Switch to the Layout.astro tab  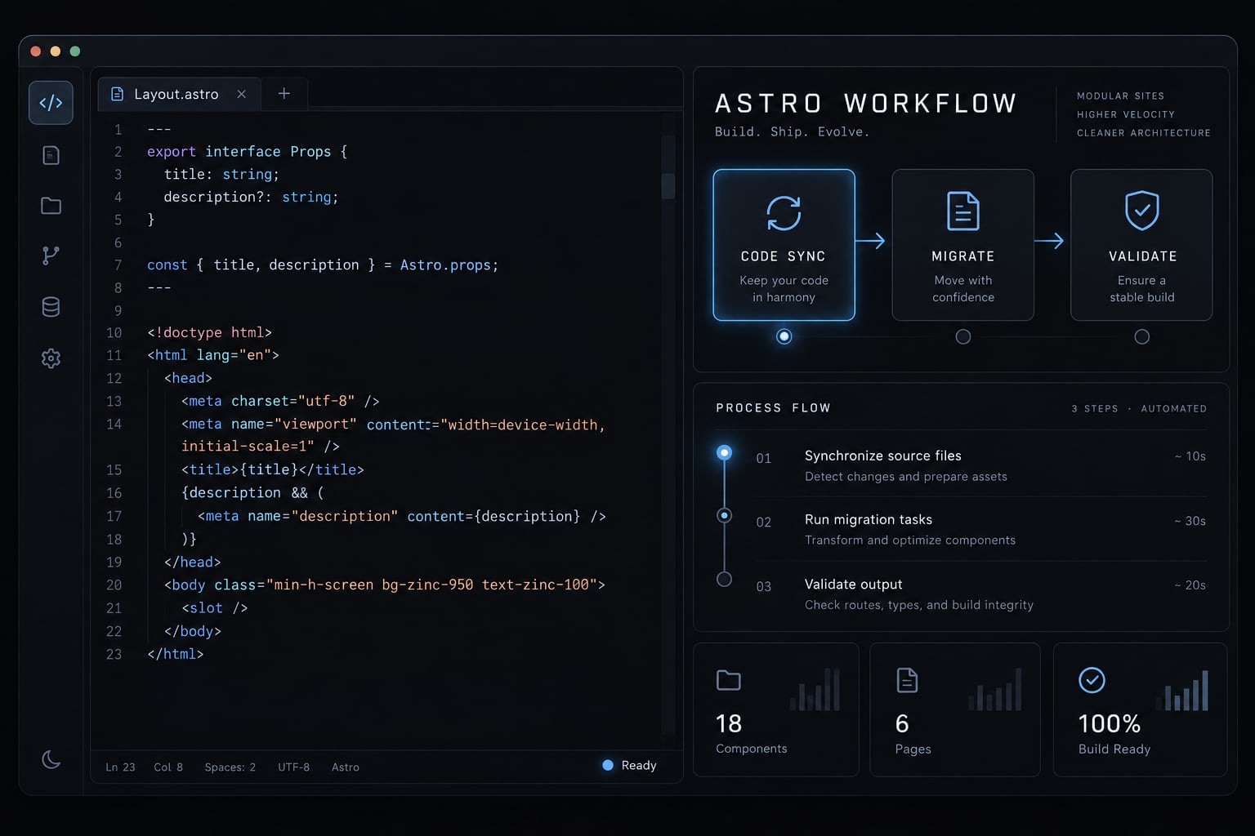180,94
